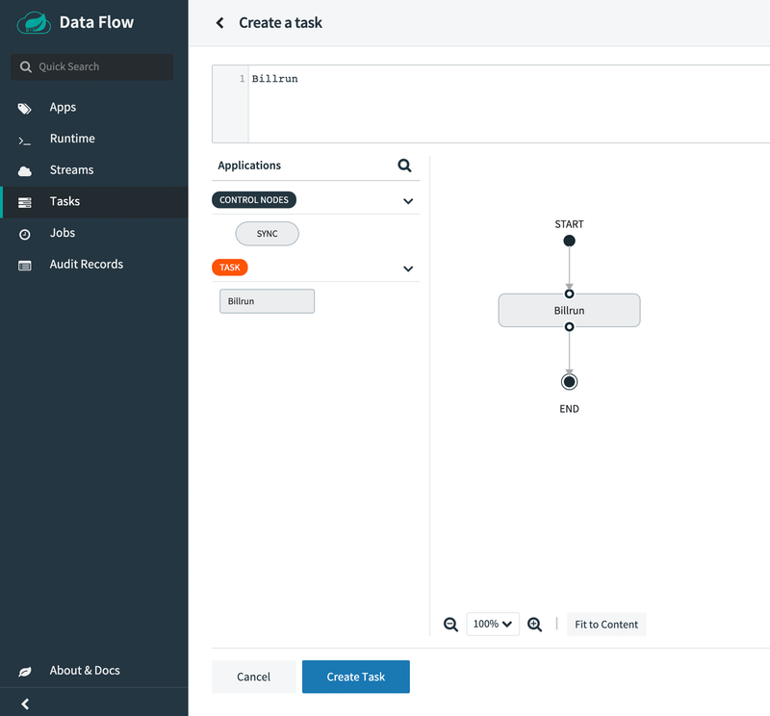Click the Jobs clock icon
The width and height of the screenshot is (770, 716).
pos(25,234)
